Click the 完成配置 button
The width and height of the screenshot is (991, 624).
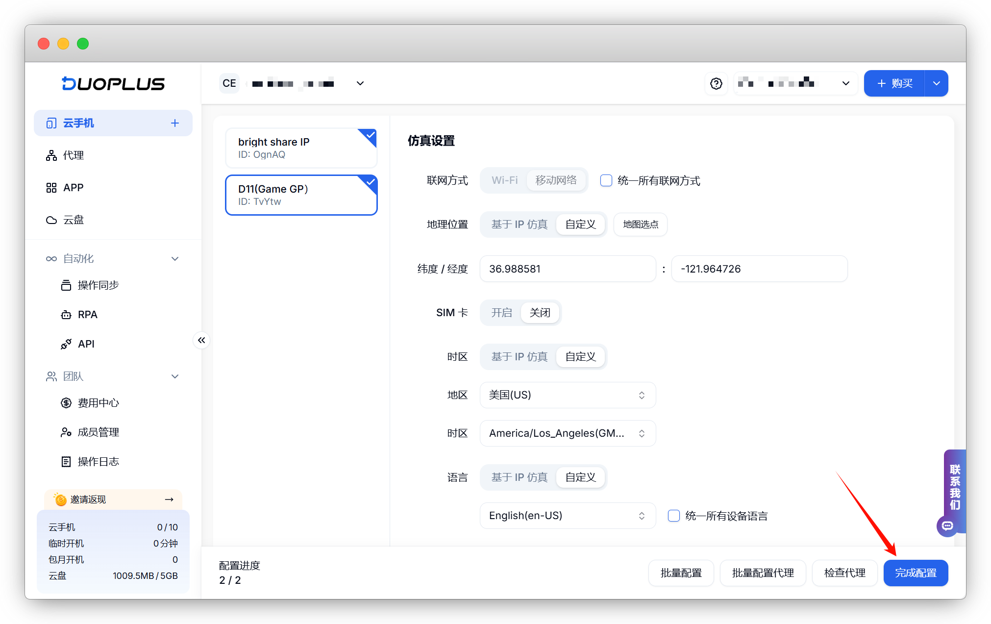pyautogui.click(x=915, y=573)
